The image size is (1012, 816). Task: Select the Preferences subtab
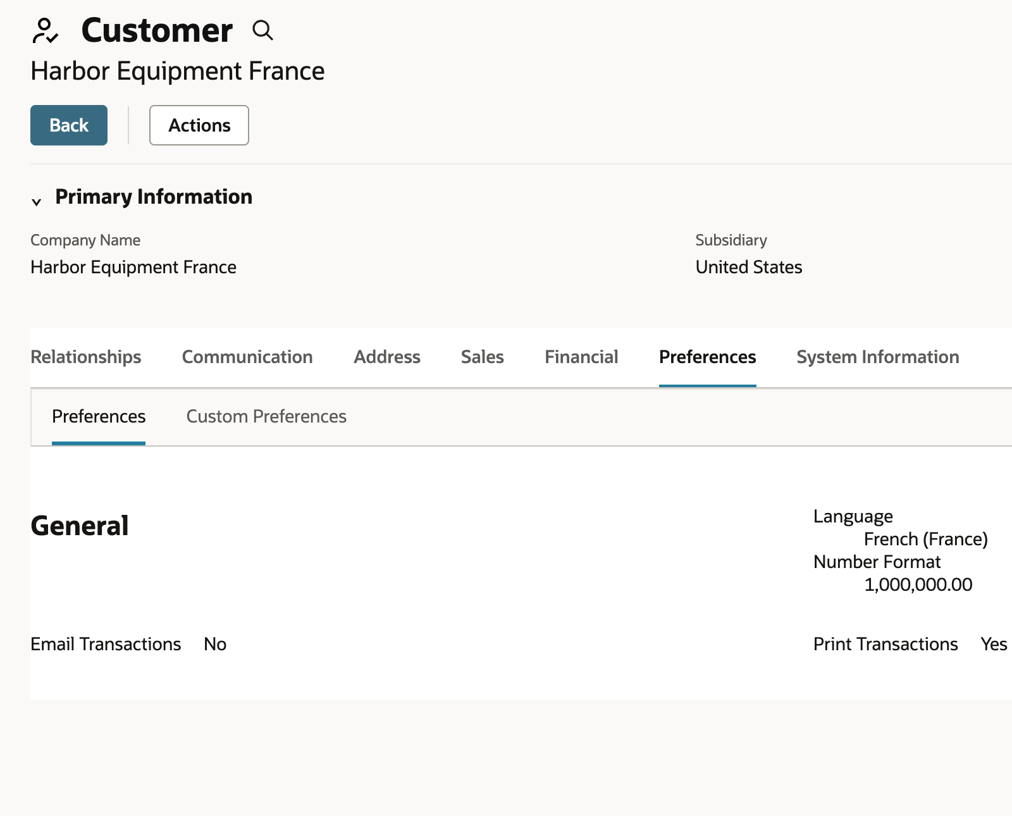pos(99,416)
